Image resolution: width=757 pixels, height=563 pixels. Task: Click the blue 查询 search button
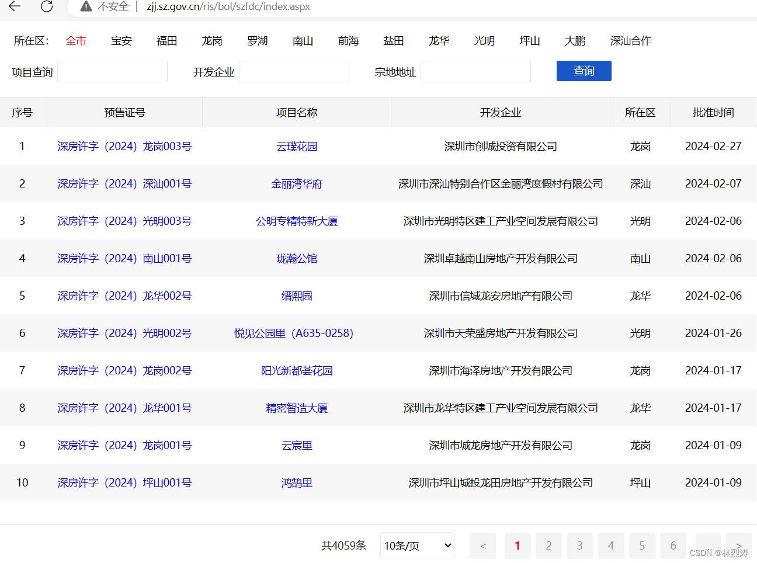point(584,71)
